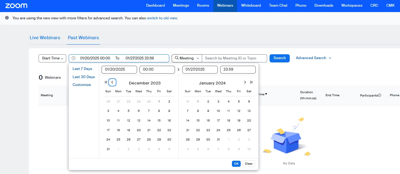The width and height of the screenshot is (400, 174).
Task: Select December 25 in the calendar
Action: (118, 140)
